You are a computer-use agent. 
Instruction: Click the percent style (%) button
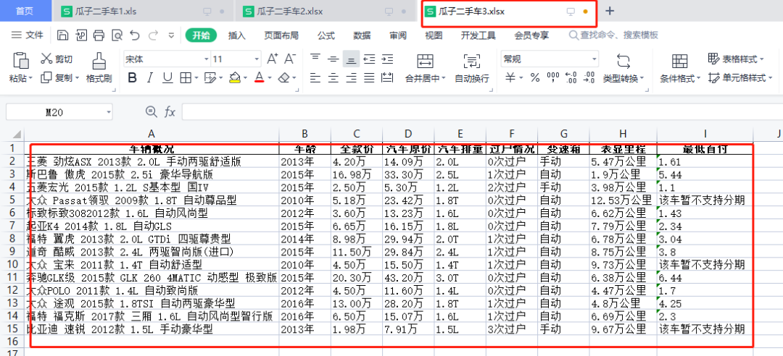[x=535, y=77]
